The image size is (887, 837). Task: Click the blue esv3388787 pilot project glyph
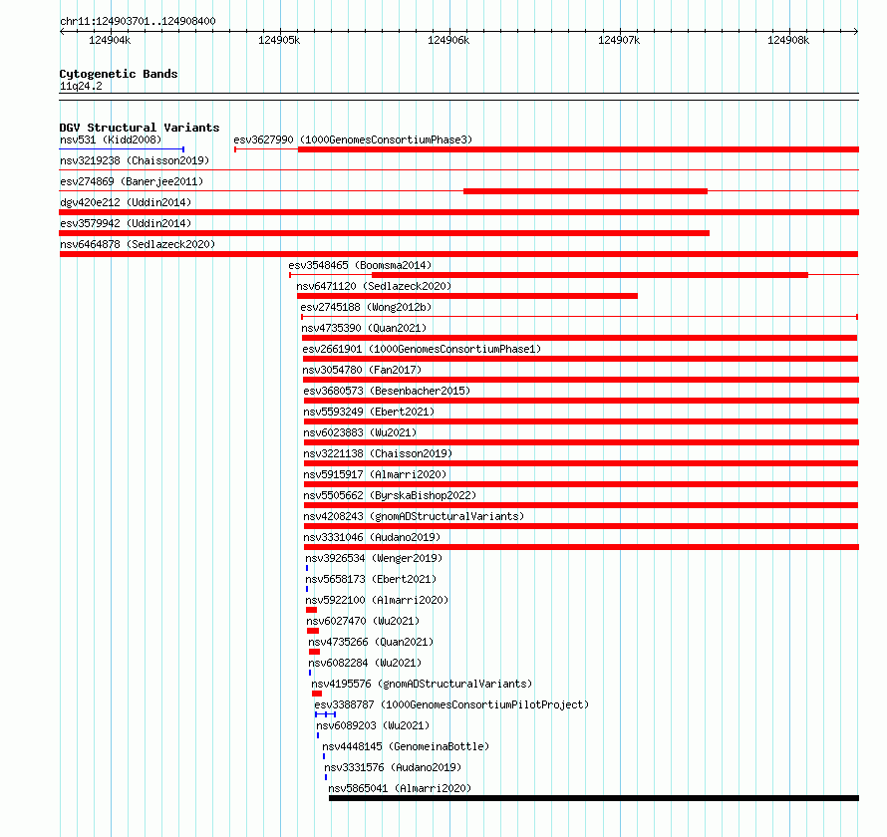tap(325, 714)
